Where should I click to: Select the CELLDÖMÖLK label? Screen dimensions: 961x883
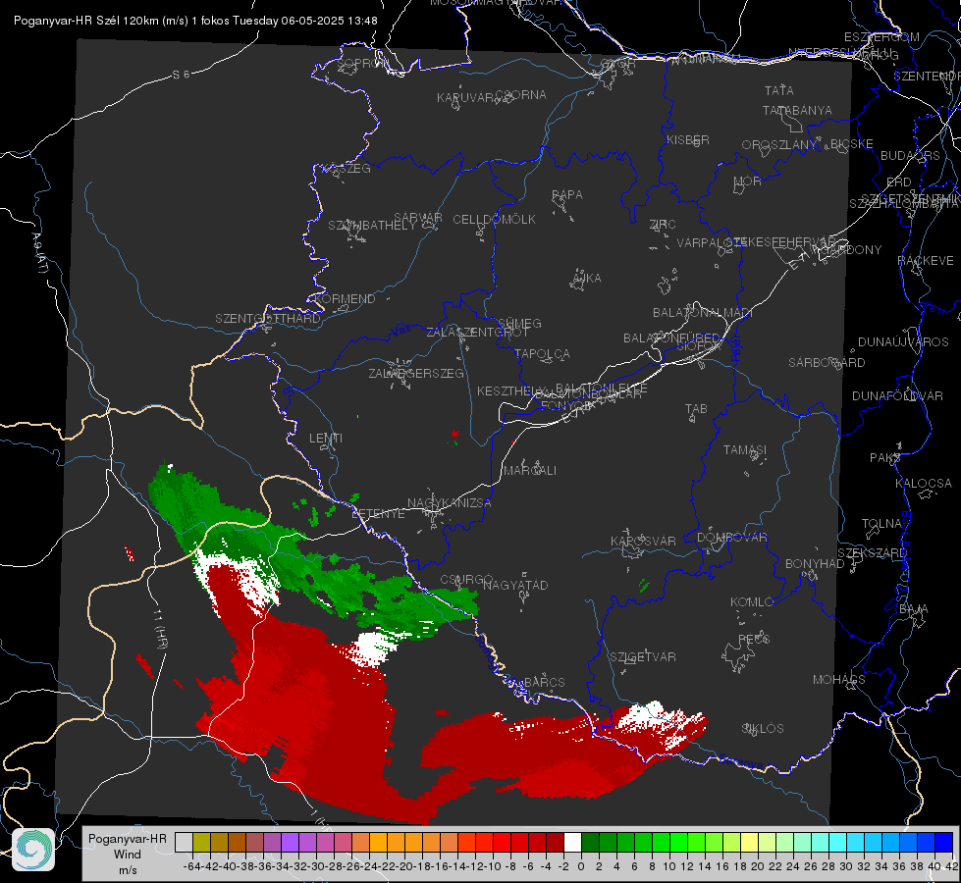click(x=494, y=220)
